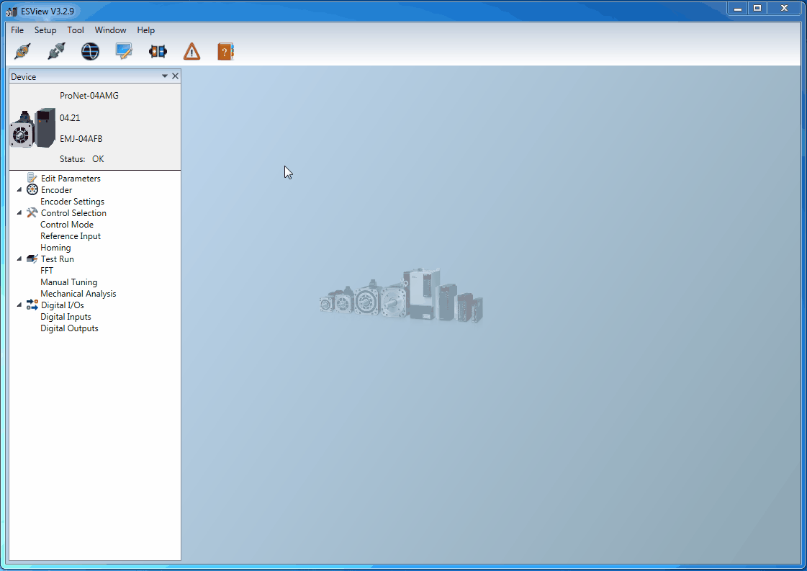This screenshot has width=807, height=571.
Task: Click the Status: OK text
Action: [82, 159]
